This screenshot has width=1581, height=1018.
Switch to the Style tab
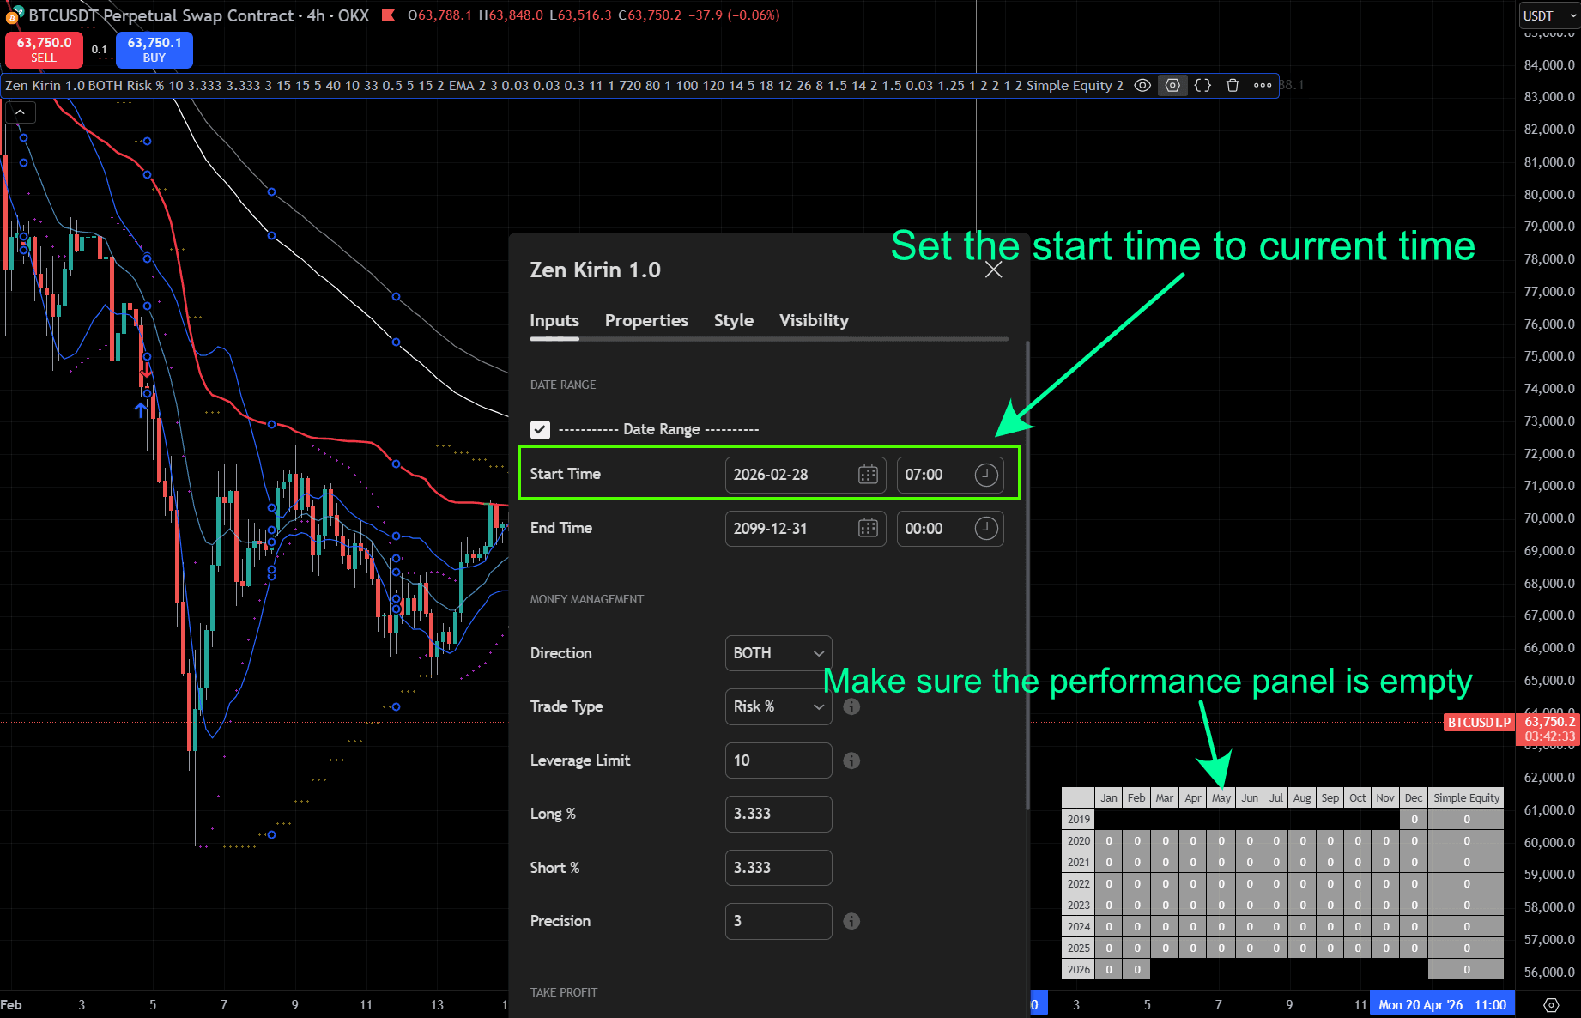point(733,320)
